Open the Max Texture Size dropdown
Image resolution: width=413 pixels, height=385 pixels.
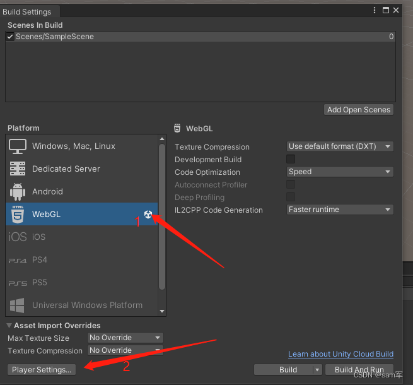pyautogui.click(x=125, y=338)
